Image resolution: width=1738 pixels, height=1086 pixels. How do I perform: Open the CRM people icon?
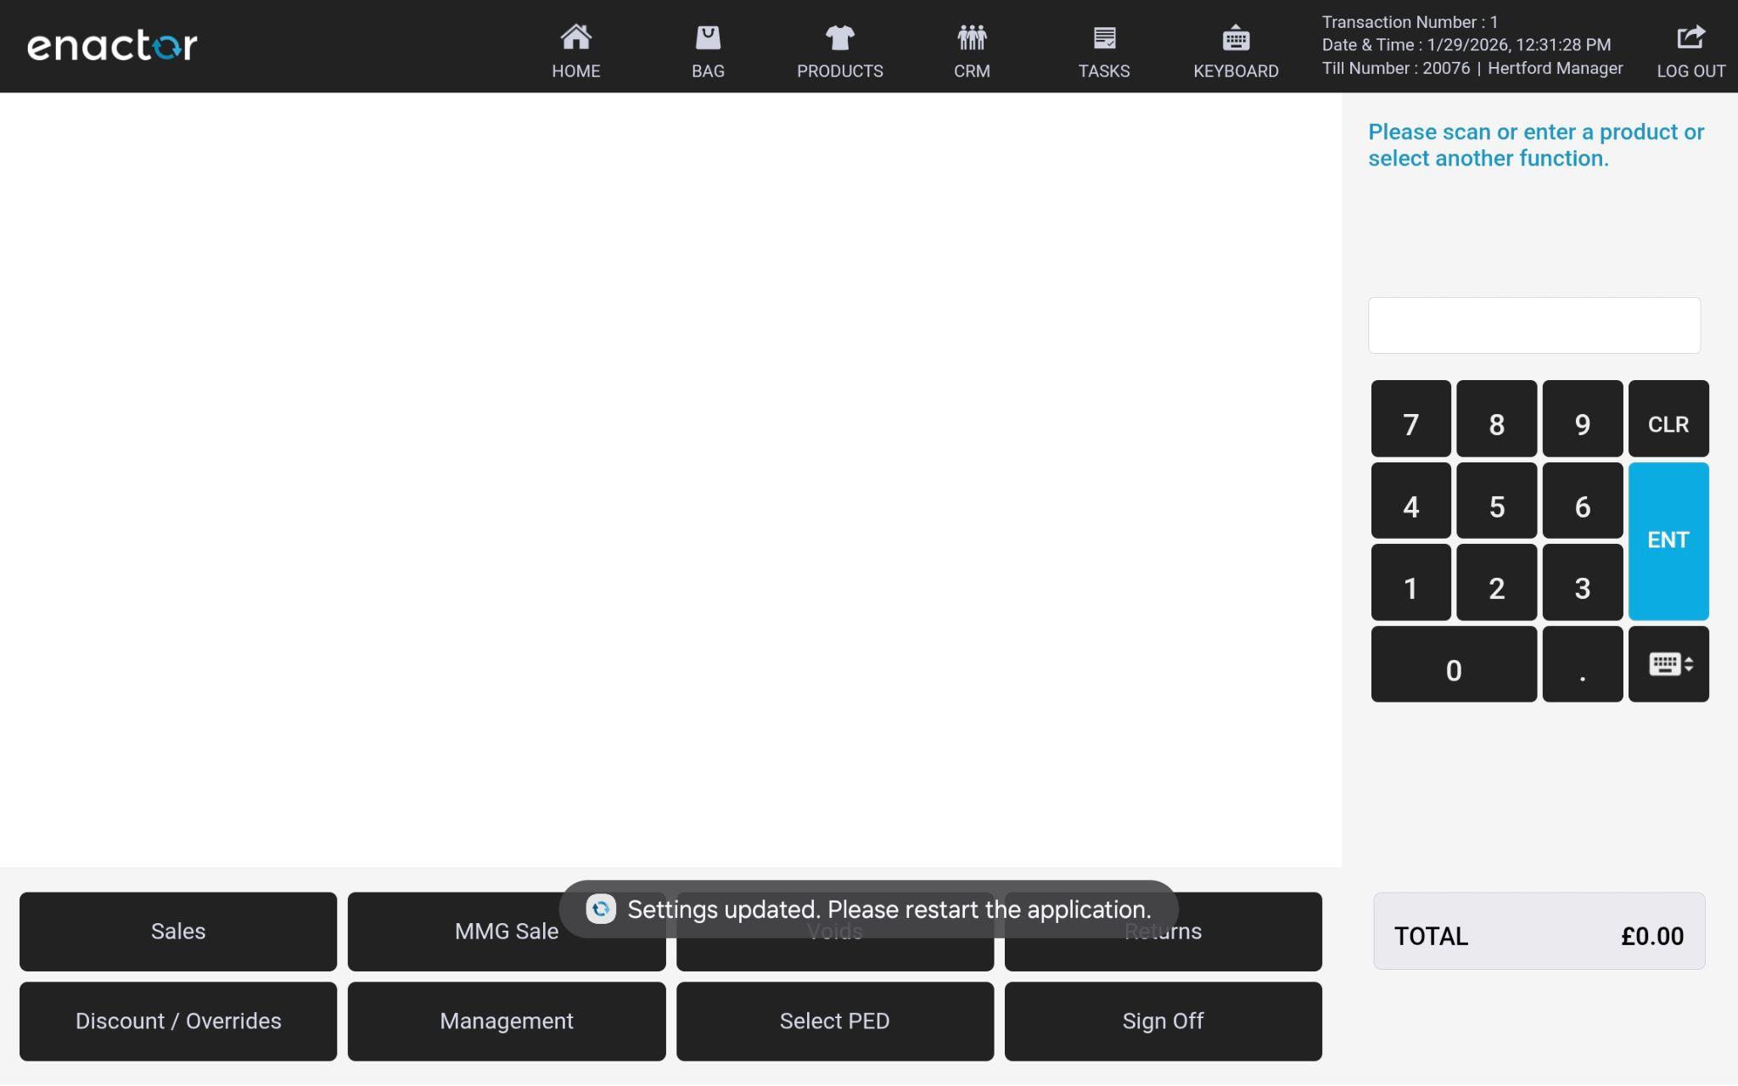pos(972,38)
